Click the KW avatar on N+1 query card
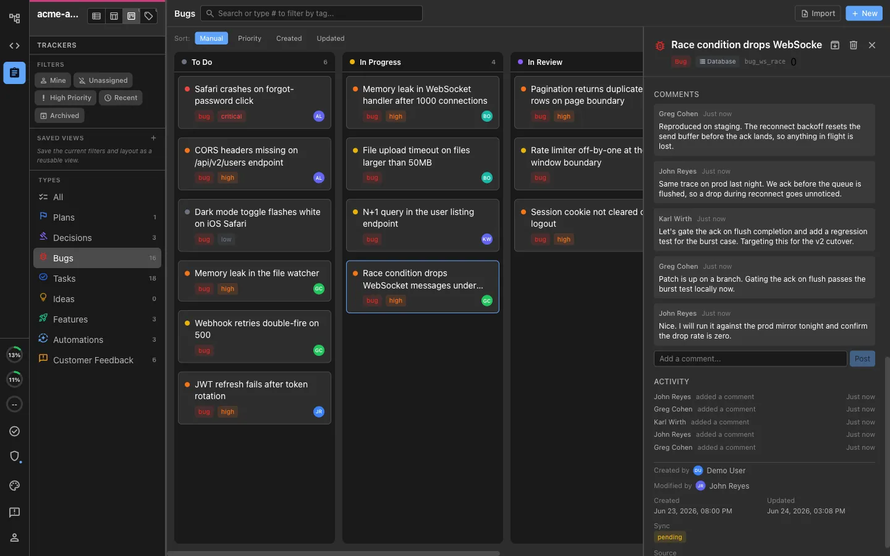The image size is (890, 556). [487, 239]
